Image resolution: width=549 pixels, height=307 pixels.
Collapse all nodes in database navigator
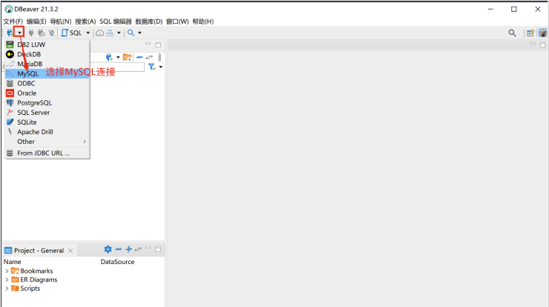pos(139,57)
